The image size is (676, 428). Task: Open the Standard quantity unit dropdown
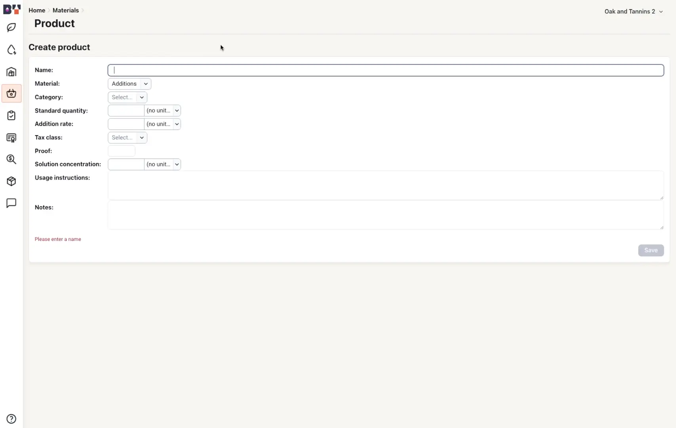click(x=163, y=111)
